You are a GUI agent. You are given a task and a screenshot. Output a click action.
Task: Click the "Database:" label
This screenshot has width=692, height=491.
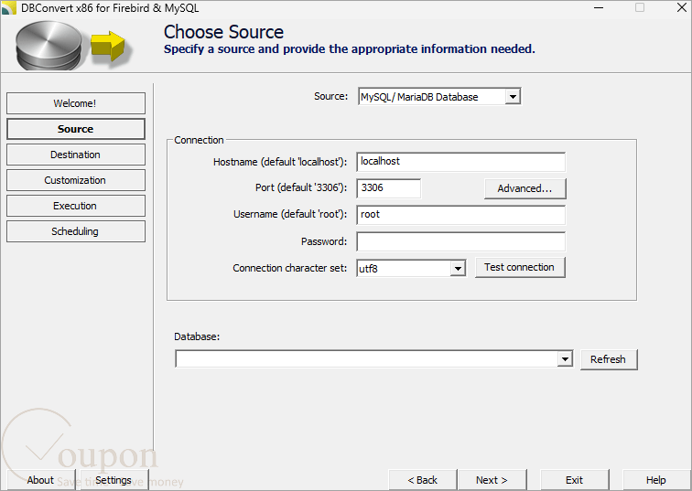point(197,336)
